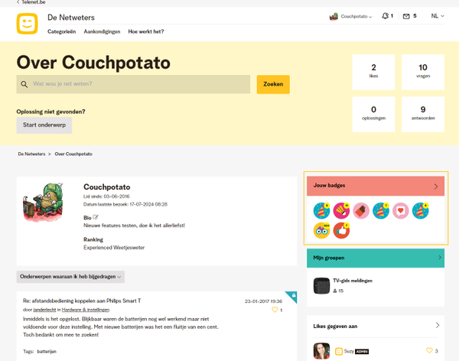Select the last party-hat badge in top row
The image size is (459, 361).
pos(420,210)
